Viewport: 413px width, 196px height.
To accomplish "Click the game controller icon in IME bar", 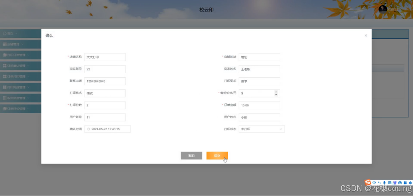I will pos(400,183).
